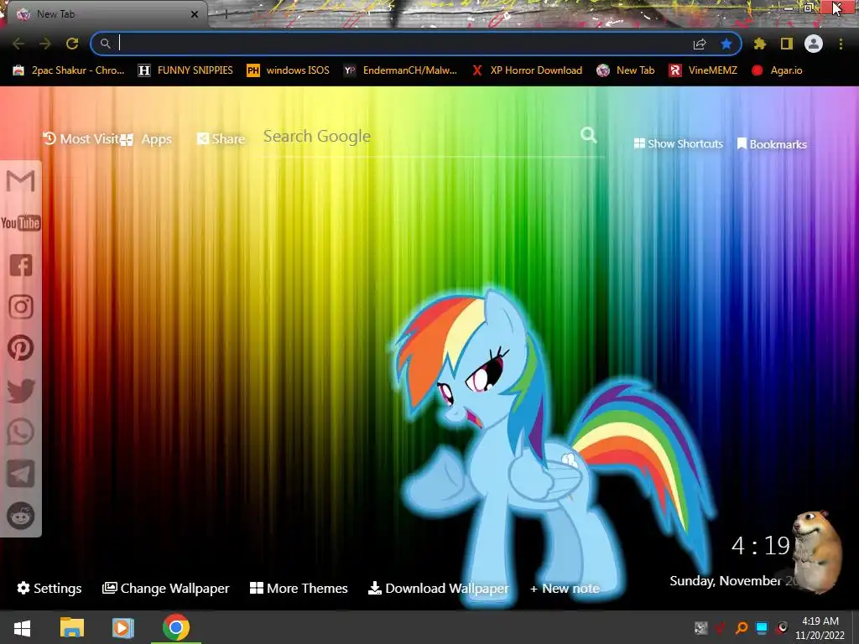
Task: Toggle the Chrome side panel icon
Action: coord(787,44)
